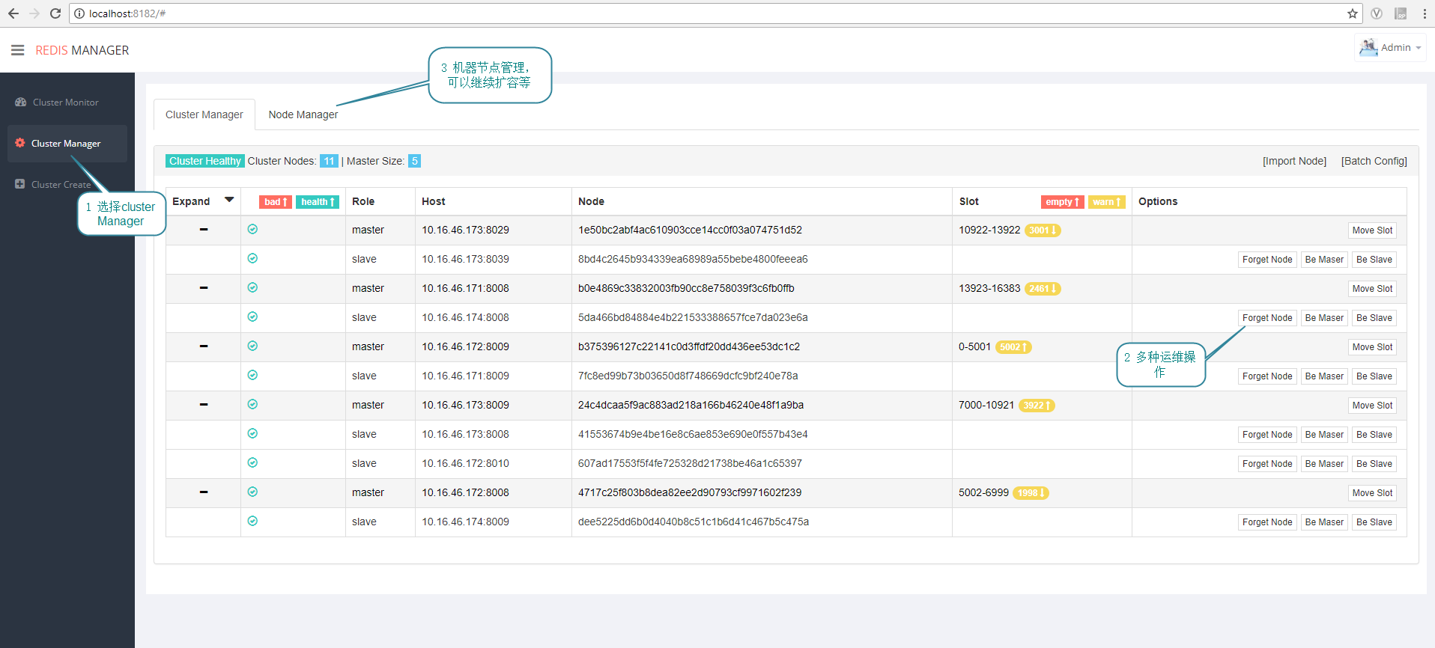The width and height of the screenshot is (1435, 648).
Task: Open the Chrome three-dot menu
Action: (x=1425, y=13)
